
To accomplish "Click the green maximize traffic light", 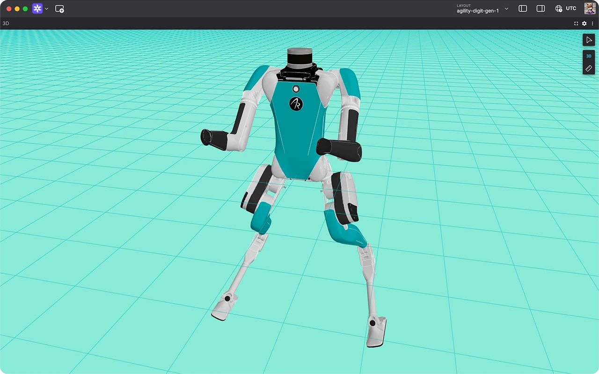I will click(x=26, y=8).
